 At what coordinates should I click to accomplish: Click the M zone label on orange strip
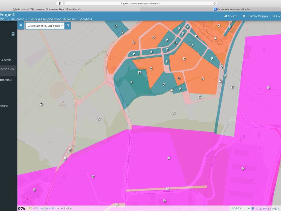[167, 189]
